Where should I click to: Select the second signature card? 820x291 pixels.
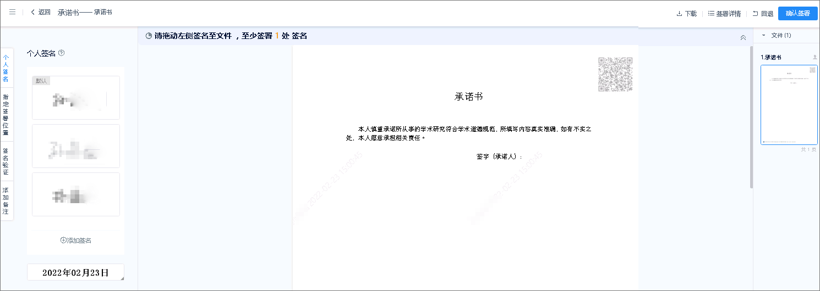tap(76, 146)
